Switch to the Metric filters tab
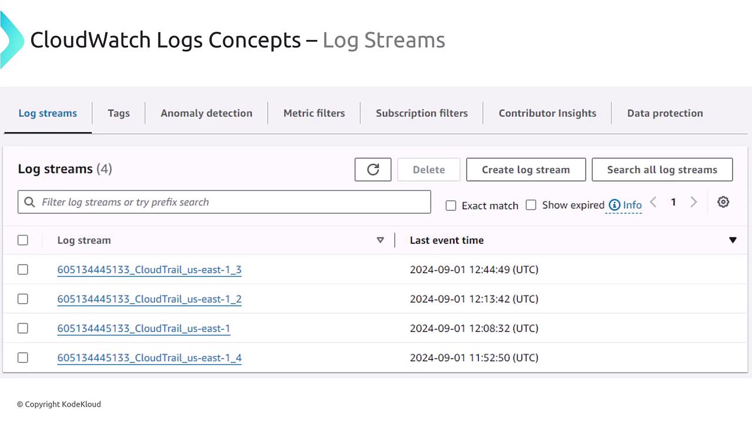Image resolution: width=752 pixels, height=423 pixels. tap(314, 113)
